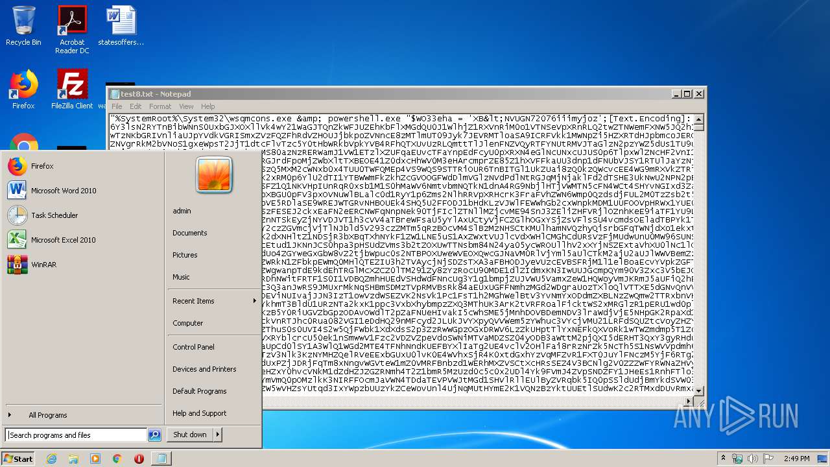The width and height of the screenshot is (830, 467).
Task: Show hidden tray icons arrow
Action: pos(723,459)
